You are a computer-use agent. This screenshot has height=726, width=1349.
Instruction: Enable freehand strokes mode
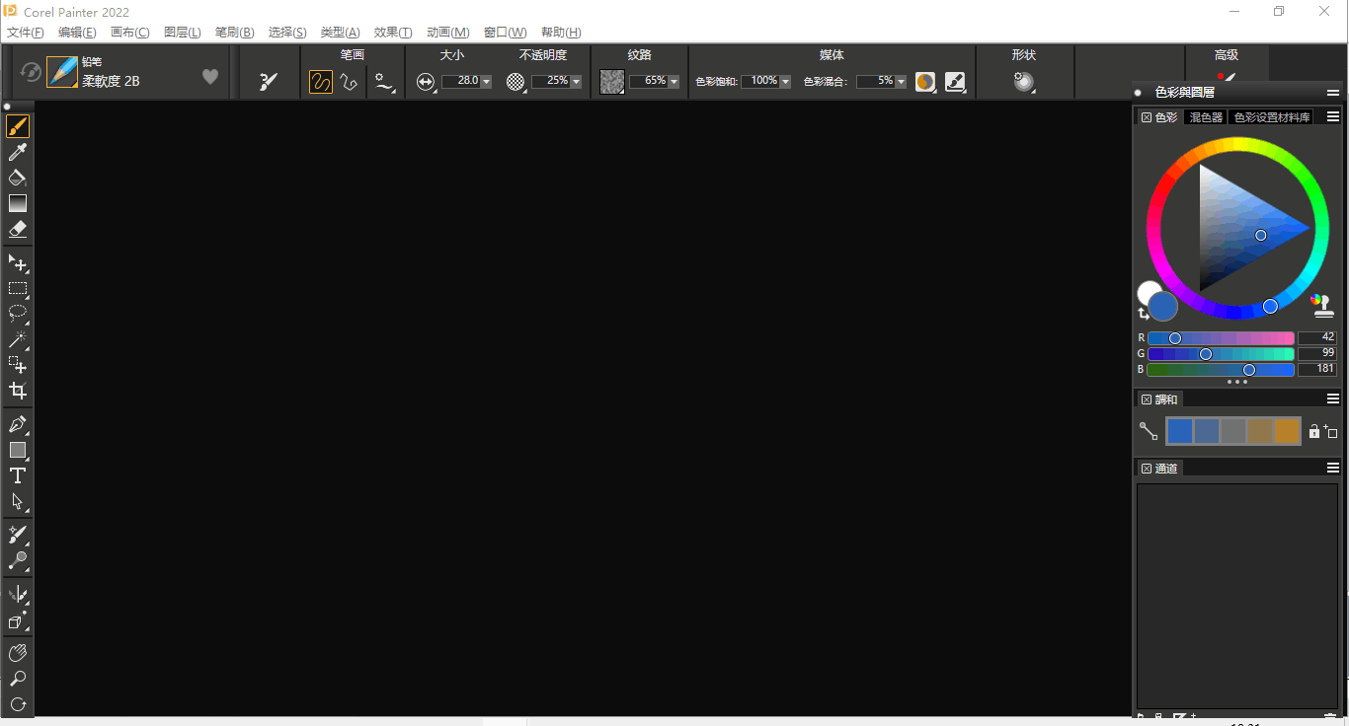321,82
